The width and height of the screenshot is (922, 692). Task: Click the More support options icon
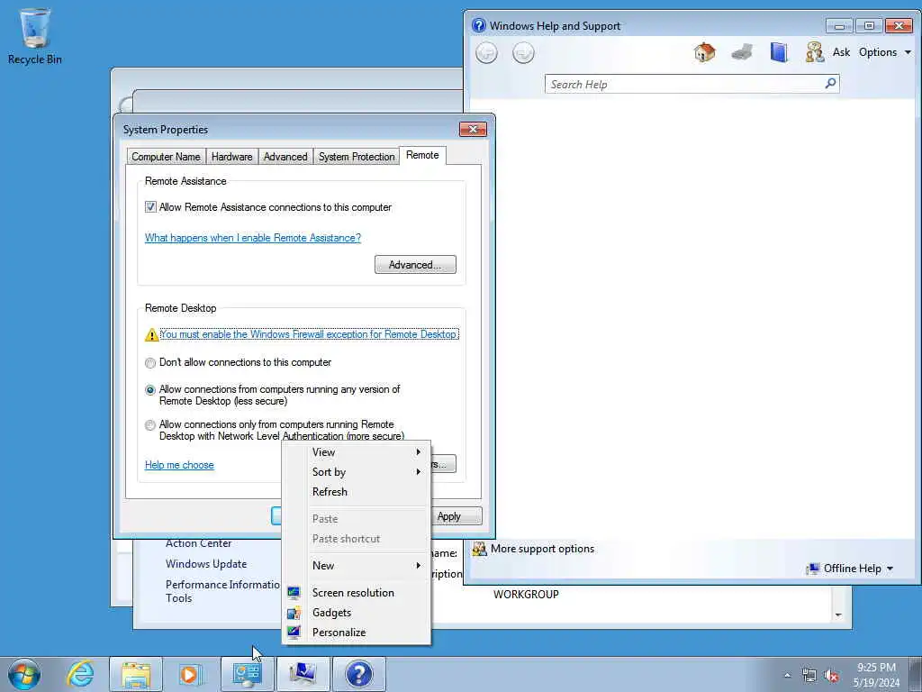[479, 549]
